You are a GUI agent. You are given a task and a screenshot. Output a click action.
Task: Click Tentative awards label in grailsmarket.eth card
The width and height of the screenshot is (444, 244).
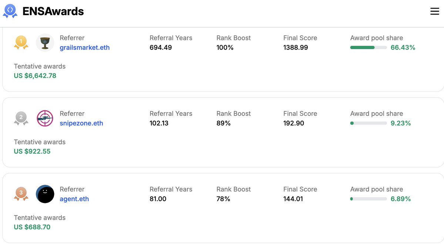pos(40,66)
